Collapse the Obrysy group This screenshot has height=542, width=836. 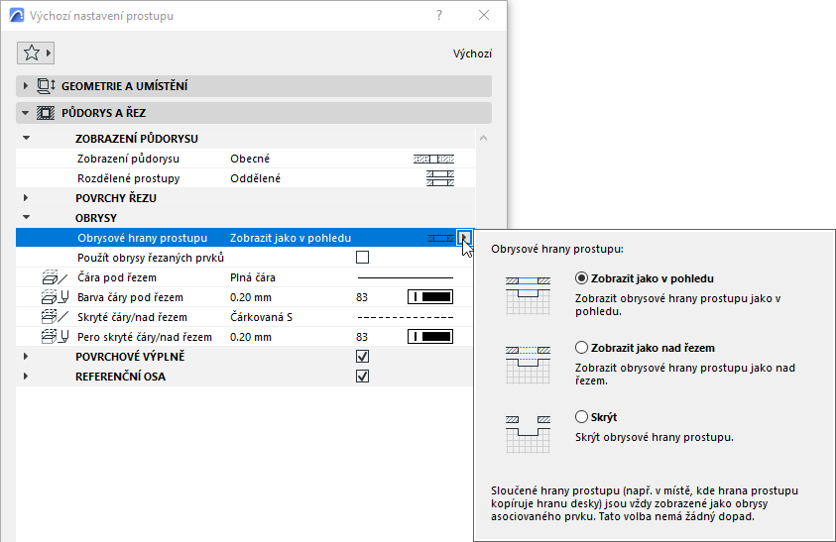pyautogui.click(x=26, y=217)
